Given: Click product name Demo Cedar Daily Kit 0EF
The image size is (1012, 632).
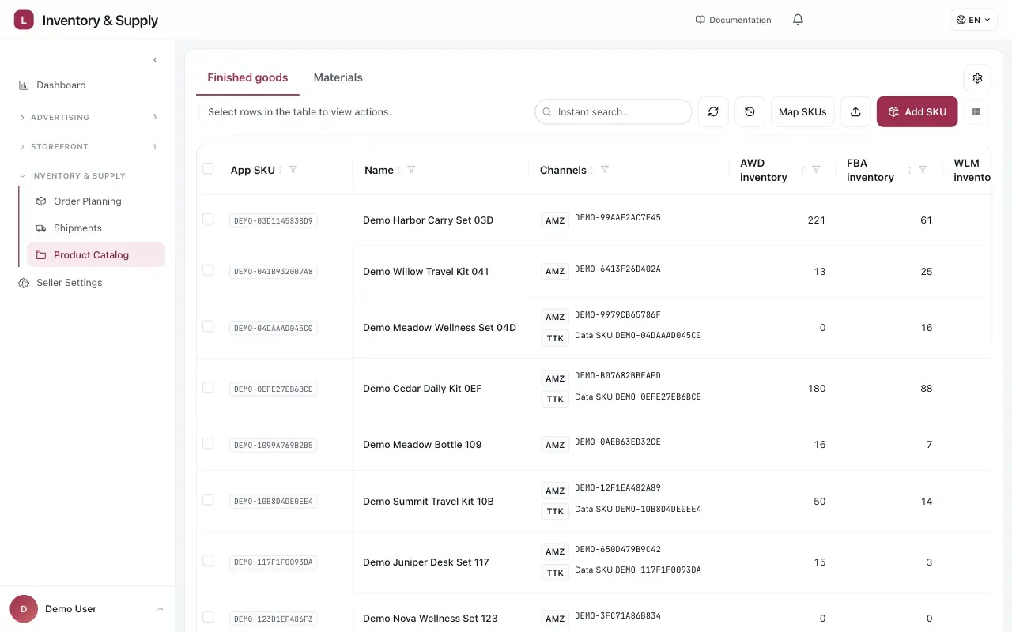Looking at the screenshot, I should point(422,389).
